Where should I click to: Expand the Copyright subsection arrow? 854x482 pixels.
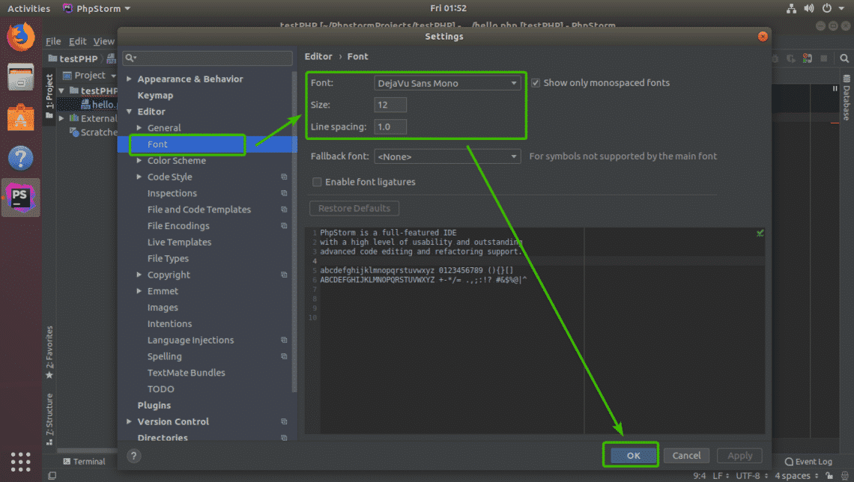click(x=139, y=275)
